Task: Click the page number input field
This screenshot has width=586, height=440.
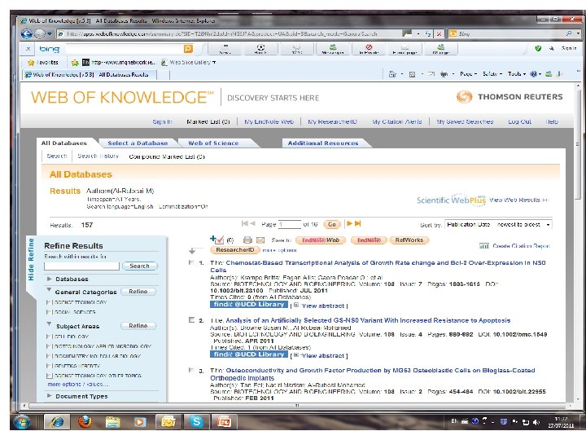Action: click(x=290, y=224)
